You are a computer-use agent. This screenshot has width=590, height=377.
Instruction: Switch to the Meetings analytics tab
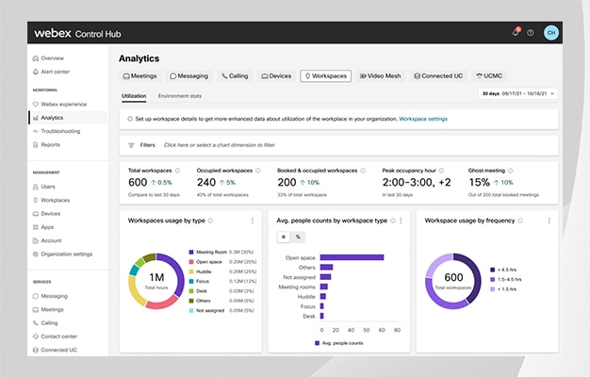(140, 76)
